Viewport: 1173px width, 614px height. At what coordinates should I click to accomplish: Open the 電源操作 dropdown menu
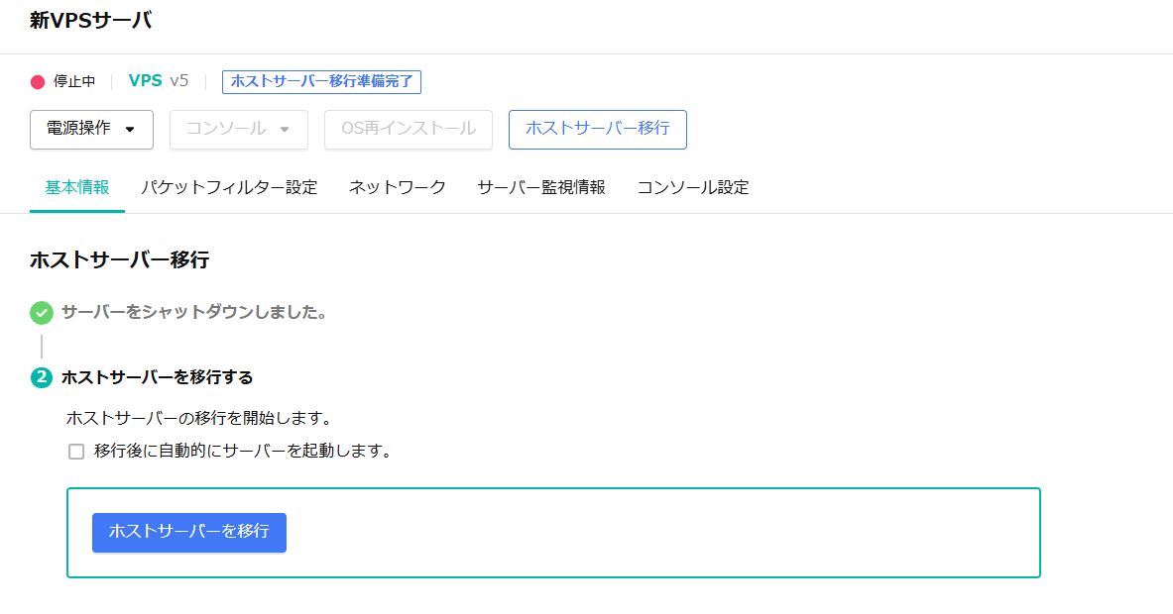pyautogui.click(x=91, y=129)
